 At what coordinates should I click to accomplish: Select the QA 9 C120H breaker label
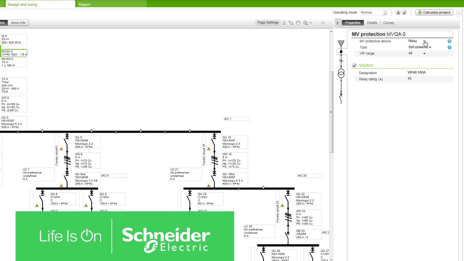coord(112,199)
